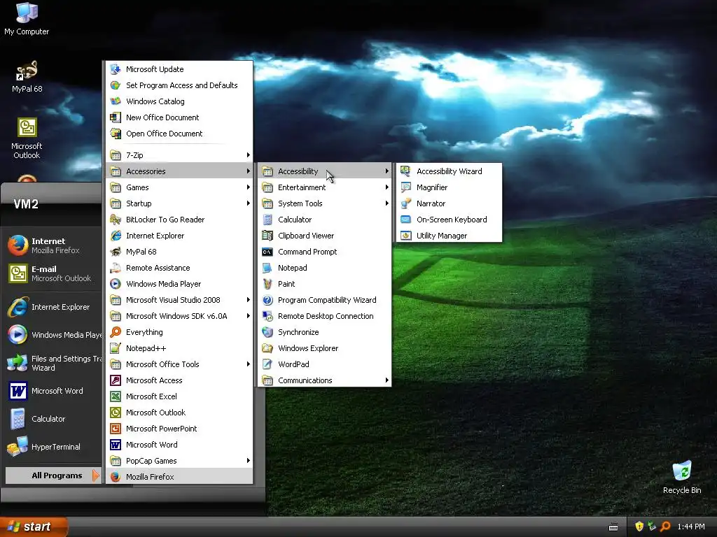Click the Windows Explorer icon
The height and width of the screenshot is (537, 717).
point(267,348)
